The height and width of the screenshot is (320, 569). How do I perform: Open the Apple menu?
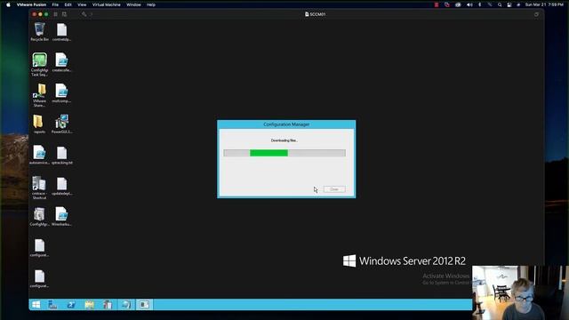pyautogui.click(x=8, y=4)
